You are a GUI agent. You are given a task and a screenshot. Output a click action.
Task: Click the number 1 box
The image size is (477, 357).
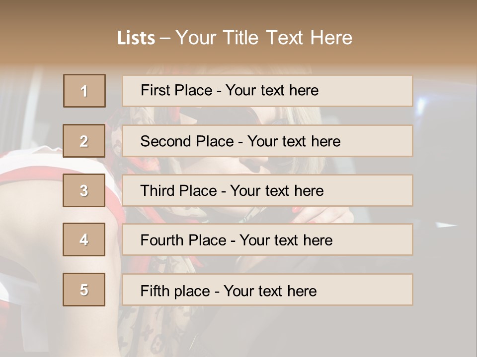[84, 91]
